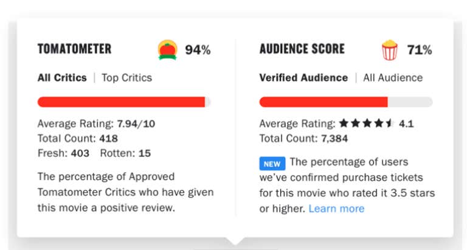
Task: Click the blue NEW badge
Action: click(x=272, y=164)
